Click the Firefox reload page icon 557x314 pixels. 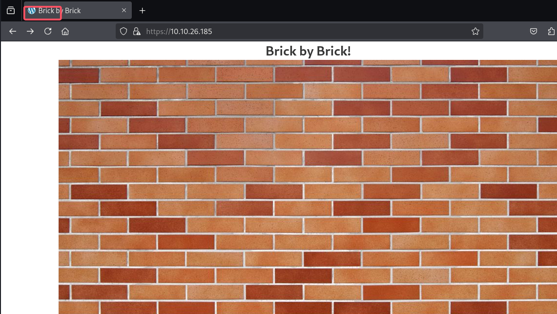(x=47, y=31)
